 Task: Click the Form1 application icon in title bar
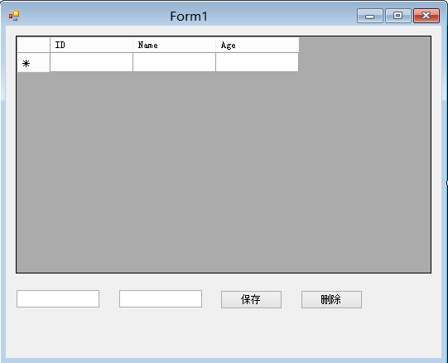14,16
